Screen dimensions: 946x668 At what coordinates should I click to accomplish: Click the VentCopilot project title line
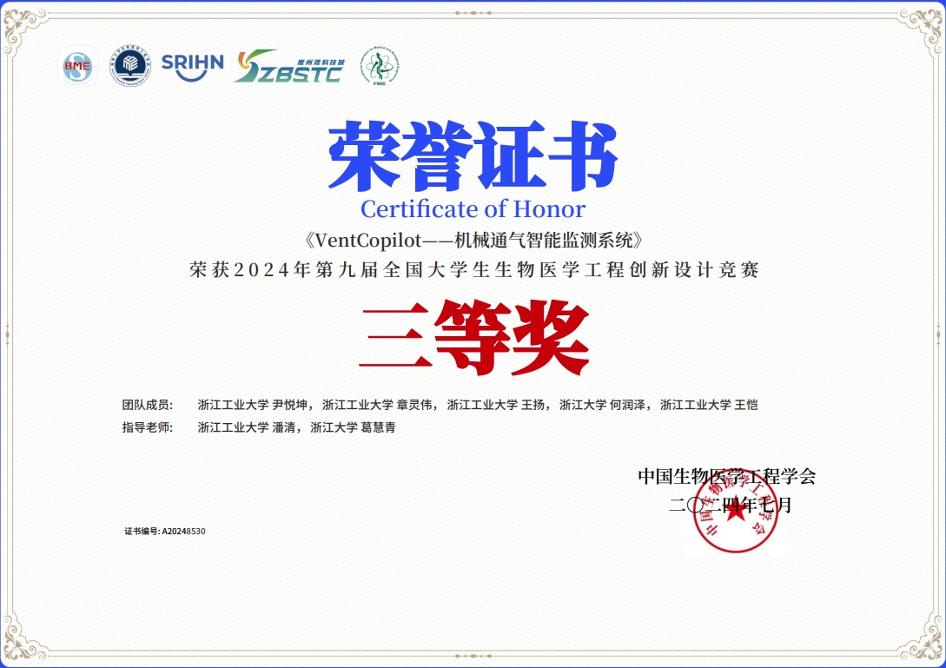pos(473,239)
